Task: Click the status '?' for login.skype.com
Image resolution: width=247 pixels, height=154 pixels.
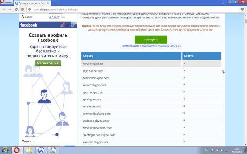Action: tap(184, 71)
